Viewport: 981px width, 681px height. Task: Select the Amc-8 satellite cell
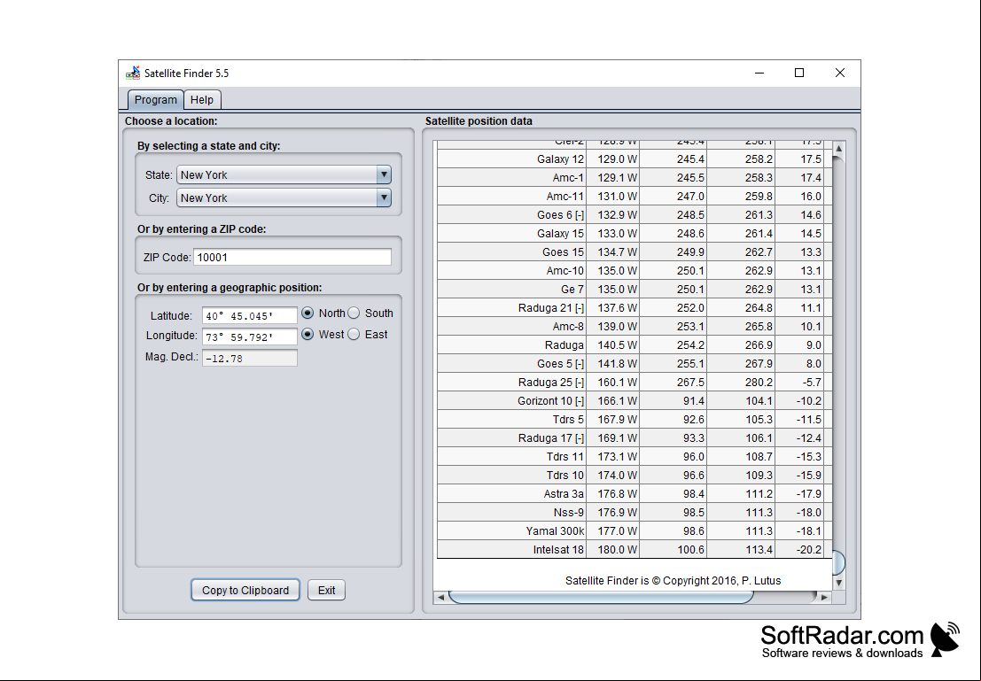pos(512,327)
